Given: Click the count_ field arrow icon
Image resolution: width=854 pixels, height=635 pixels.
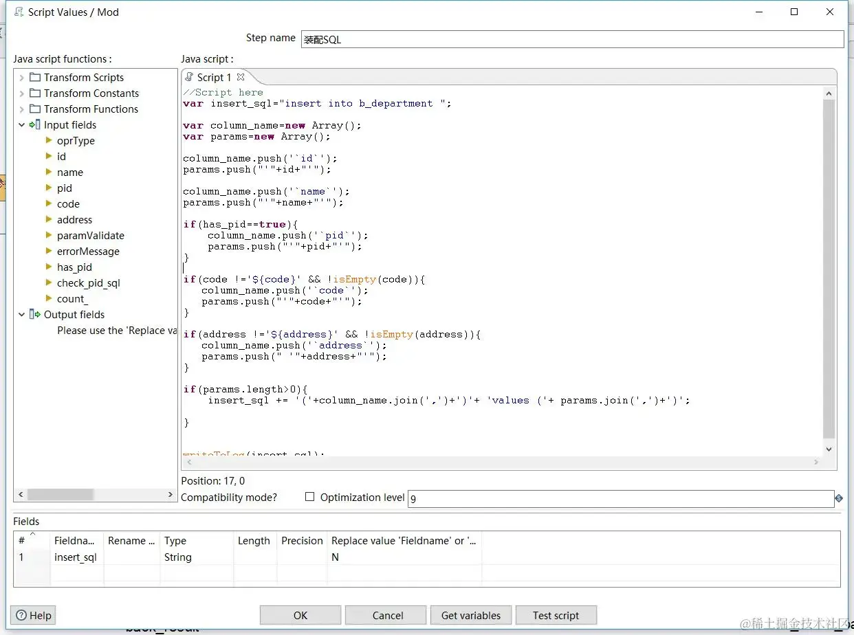Looking at the screenshot, I should point(49,298).
